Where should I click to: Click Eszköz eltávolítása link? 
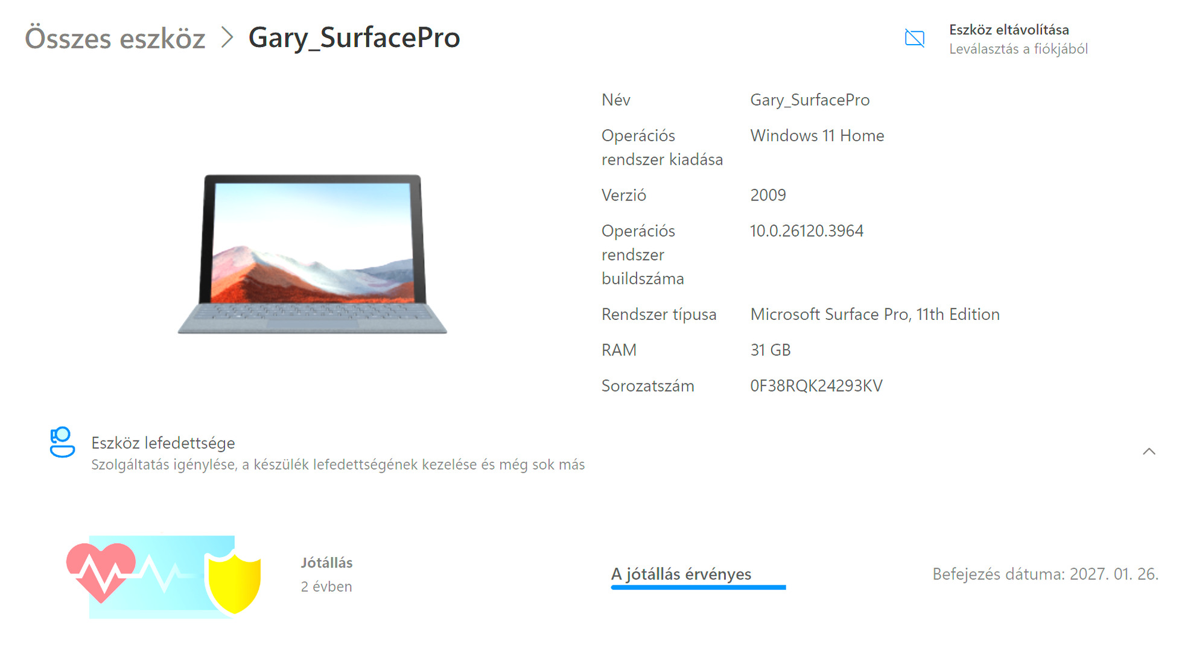[x=1009, y=30]
